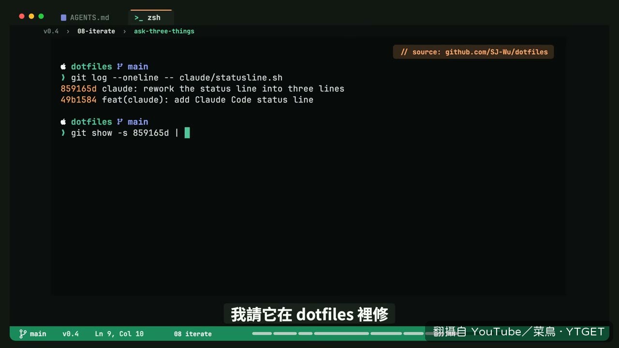Click the prompt arrow before 'git log'
The image size is (619, 348).
tap(63, 78)
